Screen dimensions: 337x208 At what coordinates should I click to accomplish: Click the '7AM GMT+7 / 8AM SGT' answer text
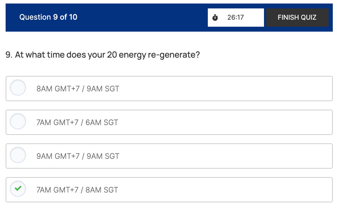click(x=77, y=190)
